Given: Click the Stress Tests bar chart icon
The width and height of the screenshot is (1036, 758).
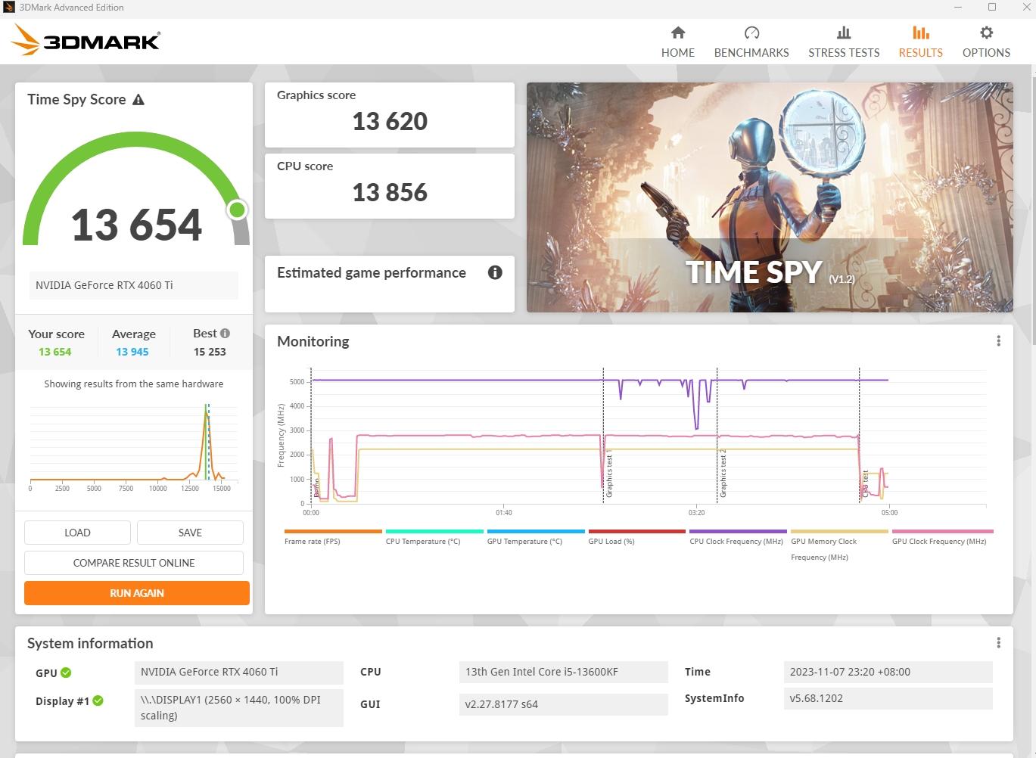Looking at the screenshot, I should click(844, 33).
